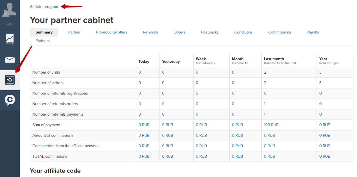View the Conditions tab

point(243,32)
